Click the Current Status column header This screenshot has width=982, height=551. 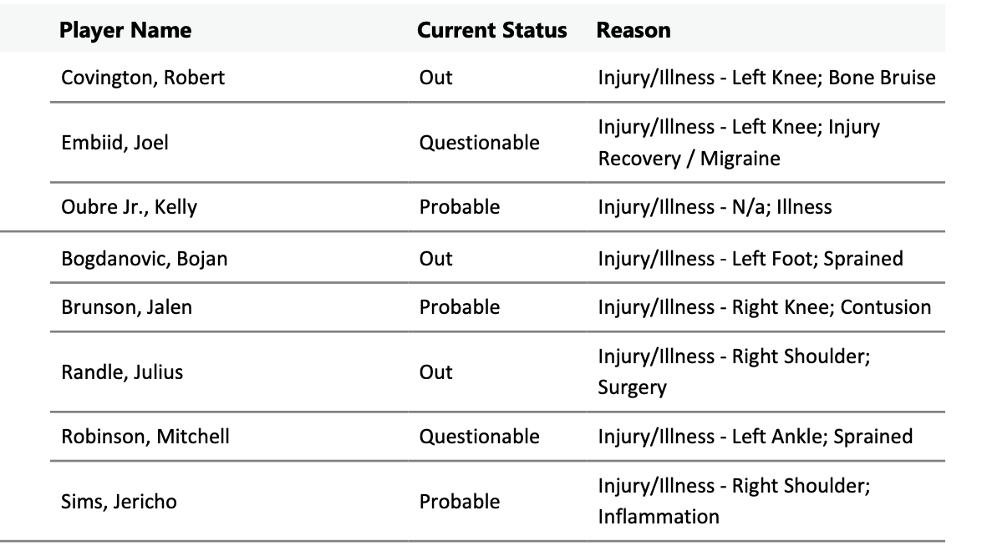(491, 30)
